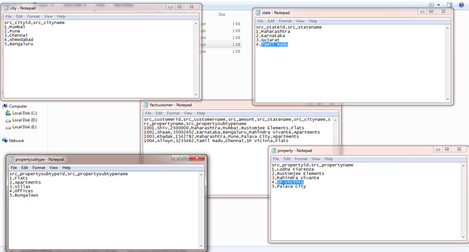Click the factcustomer Notepad scrollbar up arrow
Screen dimensions: 469x252
[335, 120]
